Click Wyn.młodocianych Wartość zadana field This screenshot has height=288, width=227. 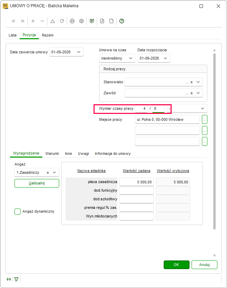click(x=137, y=216)
